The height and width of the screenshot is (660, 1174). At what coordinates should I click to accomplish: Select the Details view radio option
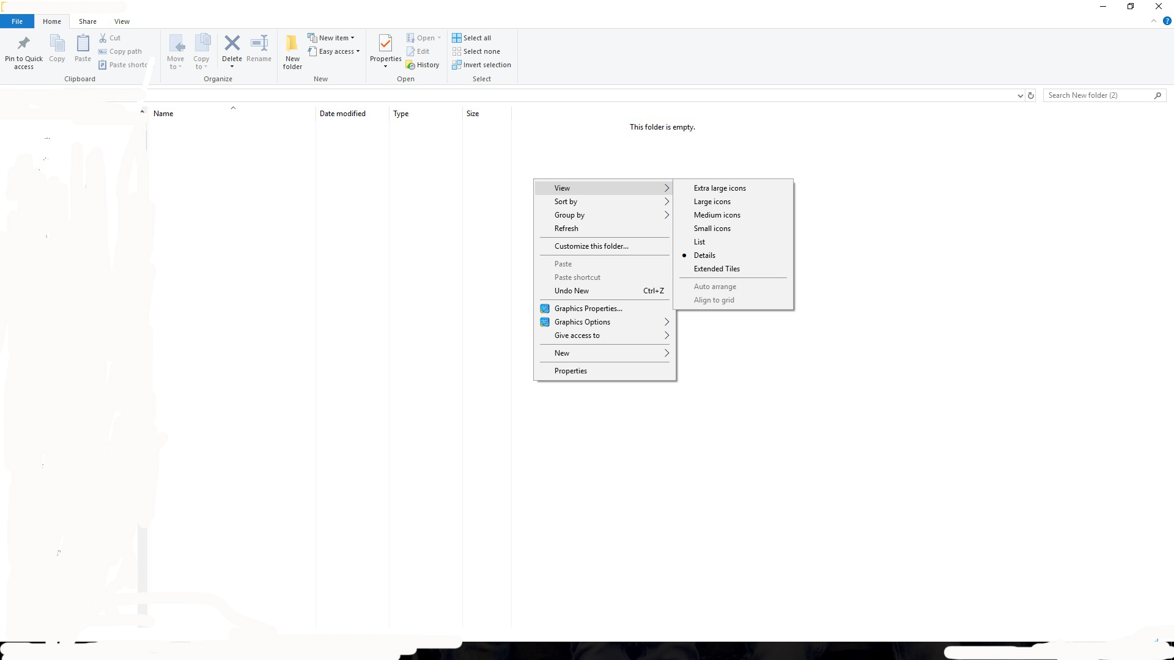click(704, 255)
